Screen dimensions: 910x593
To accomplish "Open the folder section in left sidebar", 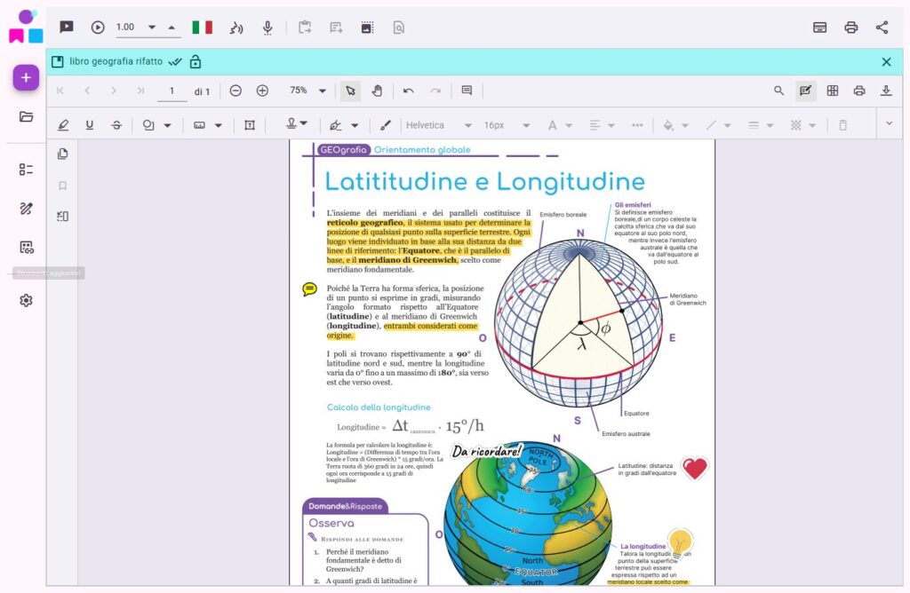I will 26,116.
